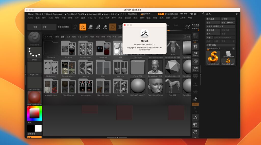Toggle the orange swap button at bottom left
This screenshot has height=145, width=261.
point(34,137)
